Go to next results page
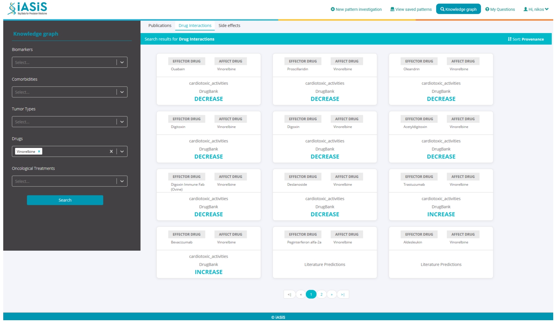 [332, 294]
